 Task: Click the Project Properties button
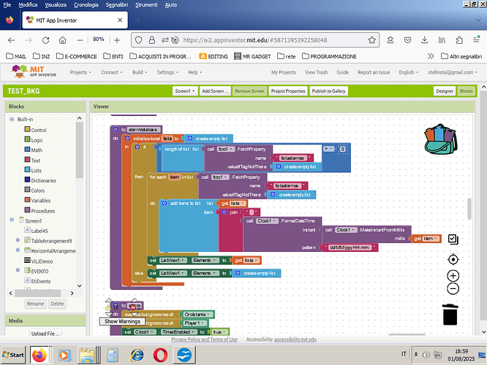[x=287, y=91]
